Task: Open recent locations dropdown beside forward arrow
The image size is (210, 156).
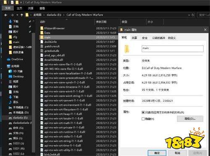Action: pos(17,15)
